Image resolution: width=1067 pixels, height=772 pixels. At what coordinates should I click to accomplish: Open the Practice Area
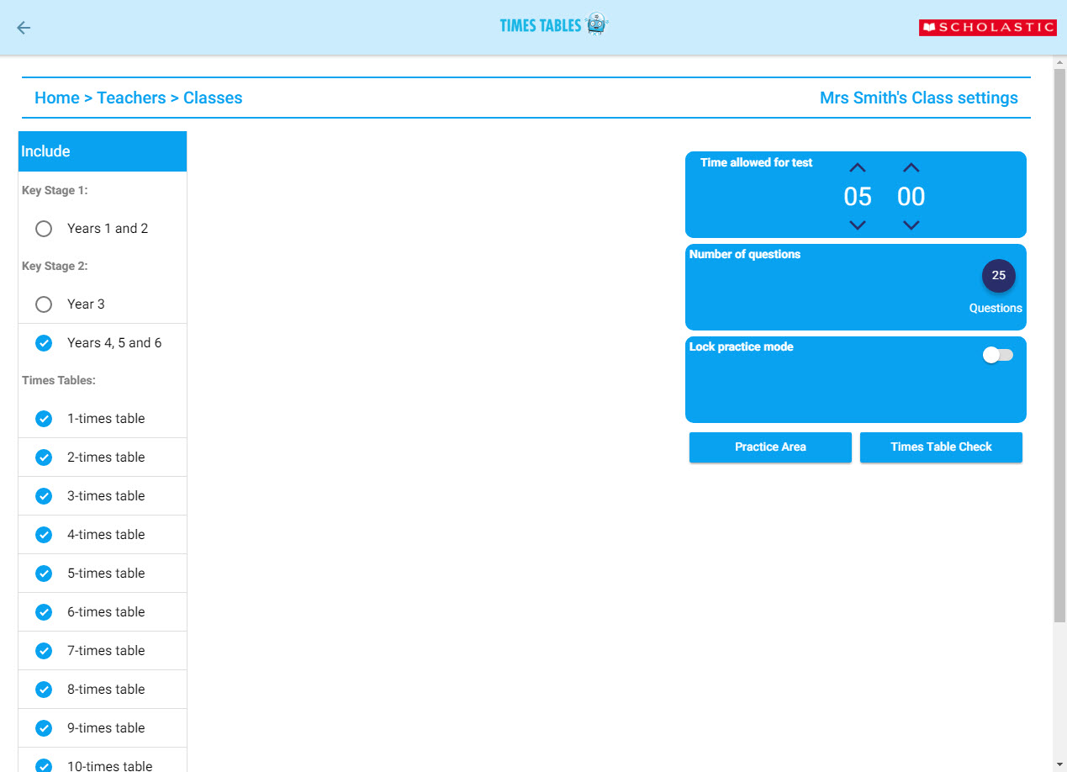tap(770, 447)
